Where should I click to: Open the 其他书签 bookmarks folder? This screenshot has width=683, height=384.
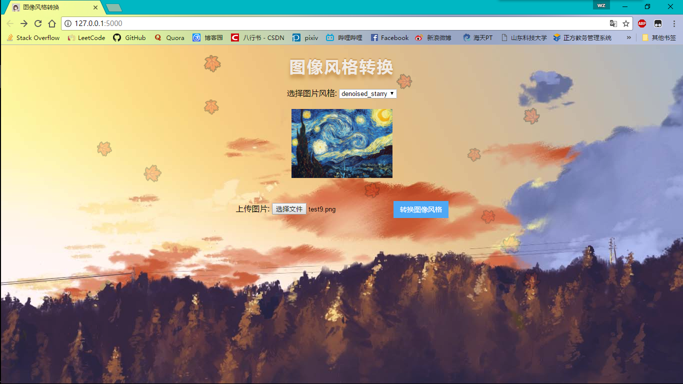pos(659,37)
